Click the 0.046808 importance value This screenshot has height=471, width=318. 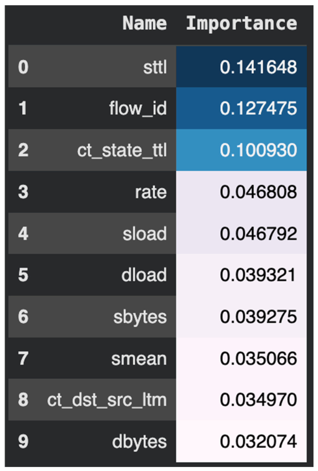point(258,192)
